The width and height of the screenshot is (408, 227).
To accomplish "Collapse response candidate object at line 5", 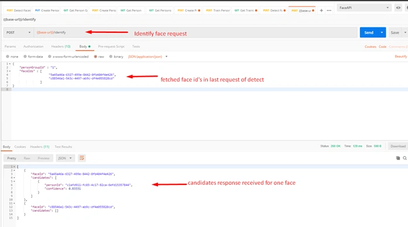I will click(14, 181).
